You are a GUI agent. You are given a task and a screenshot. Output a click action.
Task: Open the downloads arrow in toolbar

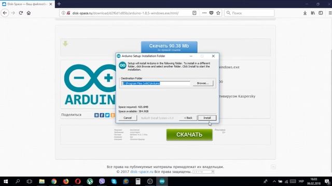(305, 13)
